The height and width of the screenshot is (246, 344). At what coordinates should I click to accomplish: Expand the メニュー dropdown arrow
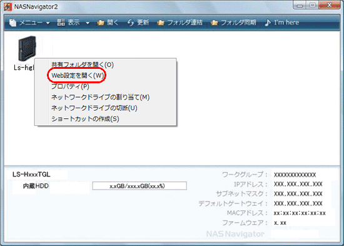tap(48, 23)
